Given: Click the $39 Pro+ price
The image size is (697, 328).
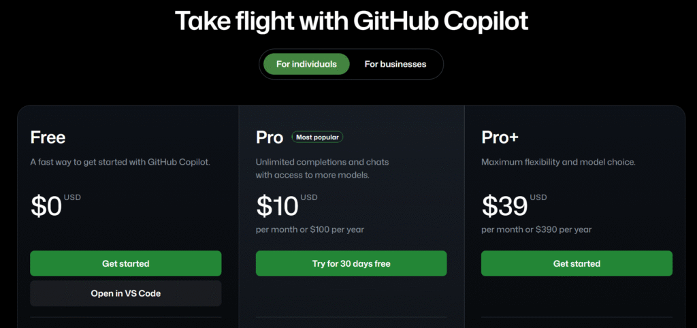Looking at the screenshot, I should [x=504, y=206].
